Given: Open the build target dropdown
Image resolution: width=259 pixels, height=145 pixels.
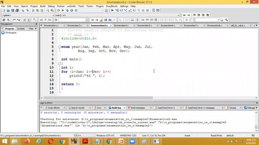Looking at the screenshot, I should (x=102, y=10).
